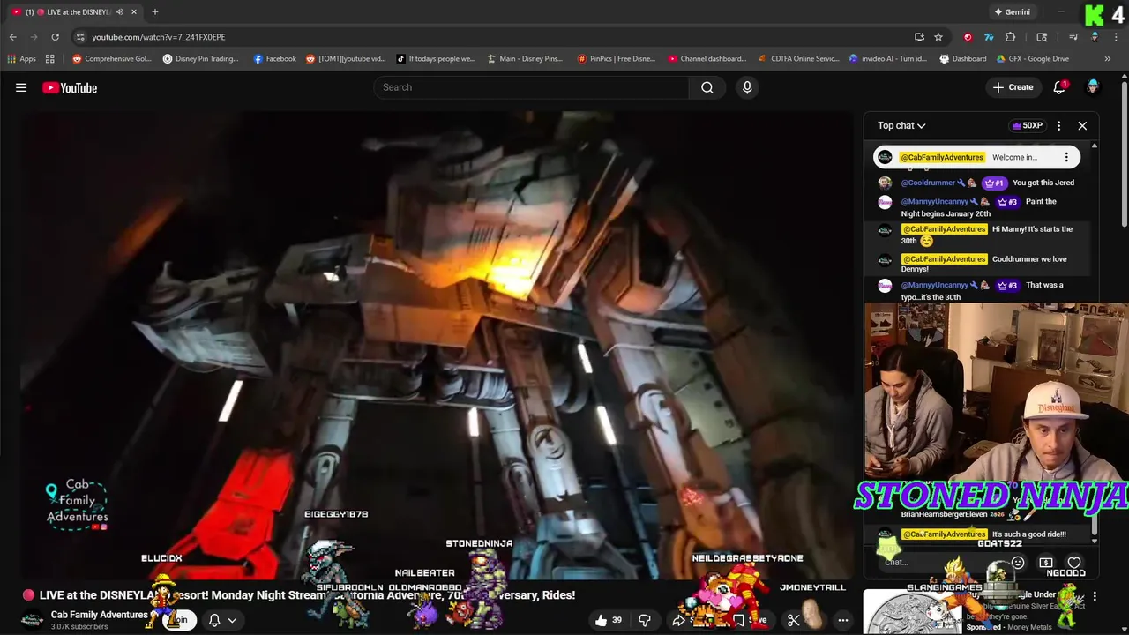
Task: Reload the current page
Action: click(55, 37)
